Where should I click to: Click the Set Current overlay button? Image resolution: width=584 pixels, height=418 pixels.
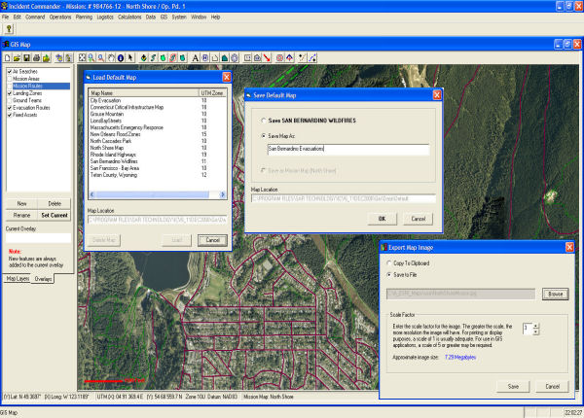point(55,216)
